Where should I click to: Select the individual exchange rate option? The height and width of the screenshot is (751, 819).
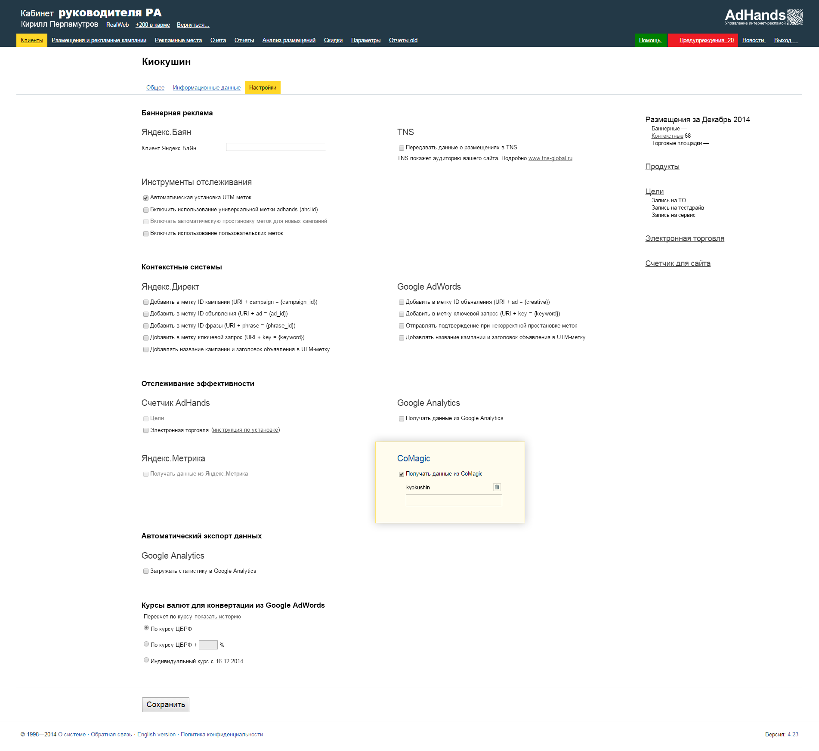[146, 660]
